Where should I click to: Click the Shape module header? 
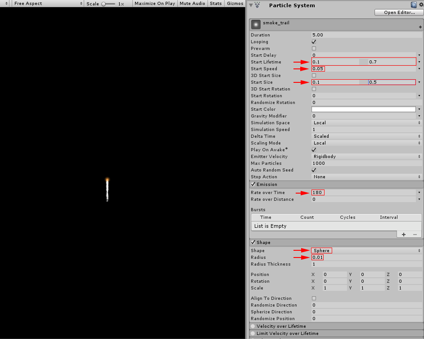pos(336,242)
